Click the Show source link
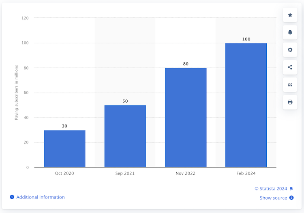The height and width of the screenshot is (213, 304). [274, 198]
